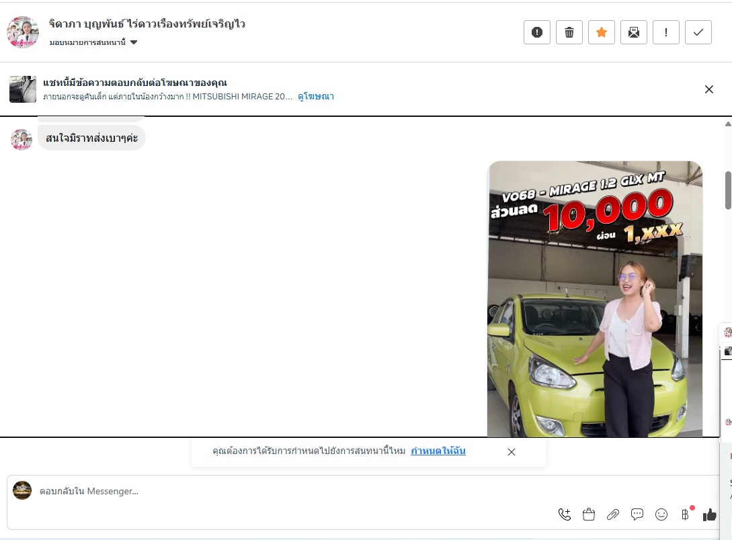Flag conversation with the exclamation mark button
Image resolution: width=732 pixels, height=540 pixels.
coord(665,32)
